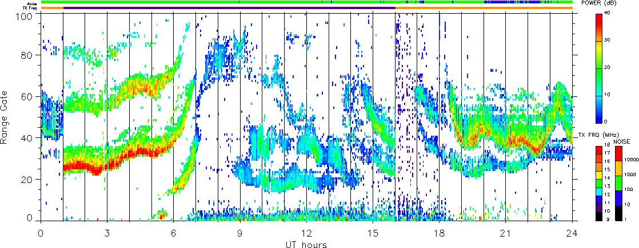Click the 9 tick label on the UT hours axis
639x248 pixels.
(240, 233)
